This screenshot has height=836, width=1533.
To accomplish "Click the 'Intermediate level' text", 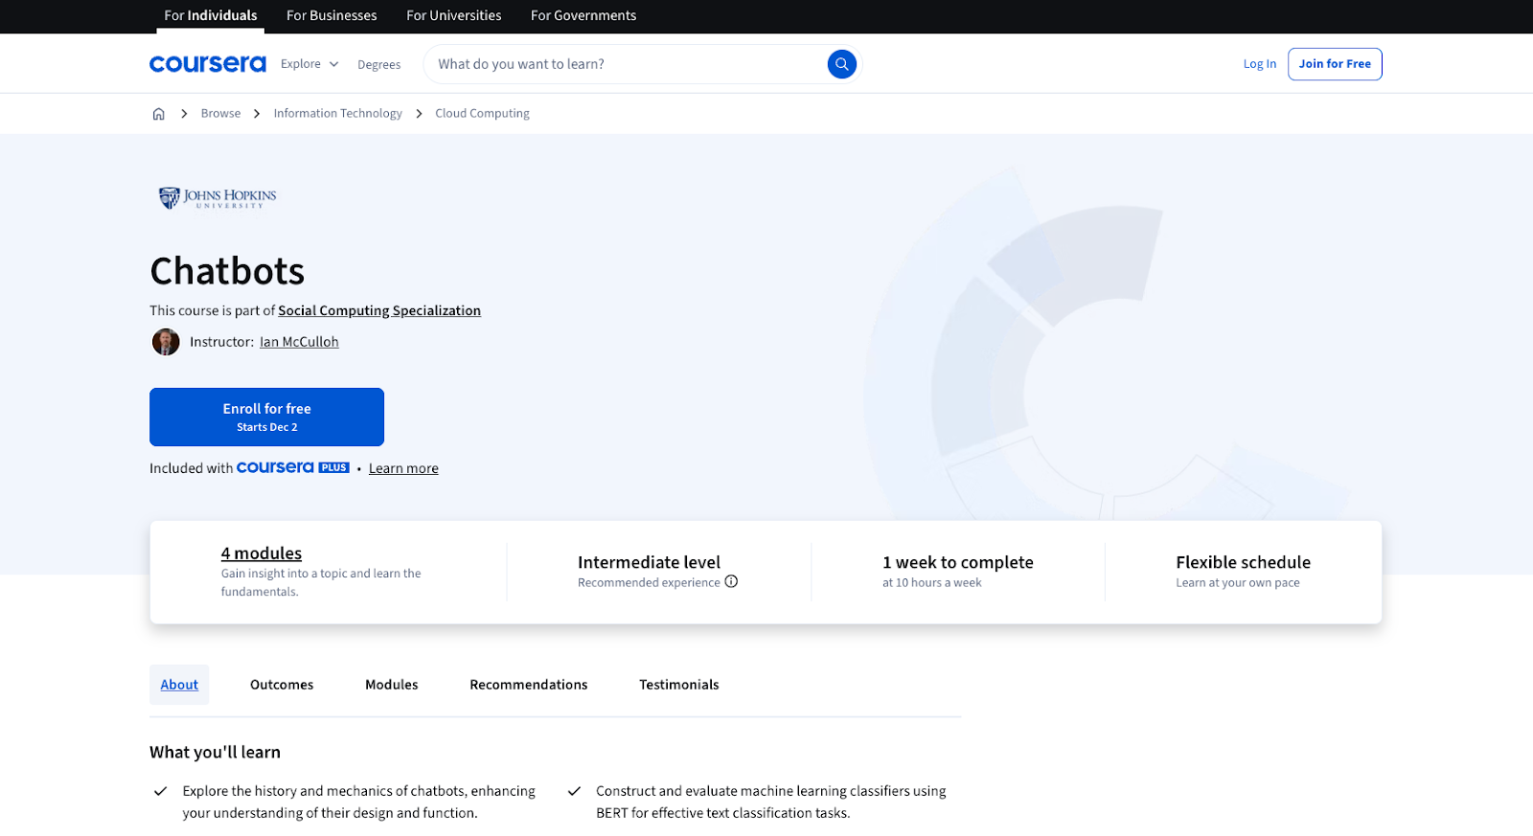I will coord(649,562).
